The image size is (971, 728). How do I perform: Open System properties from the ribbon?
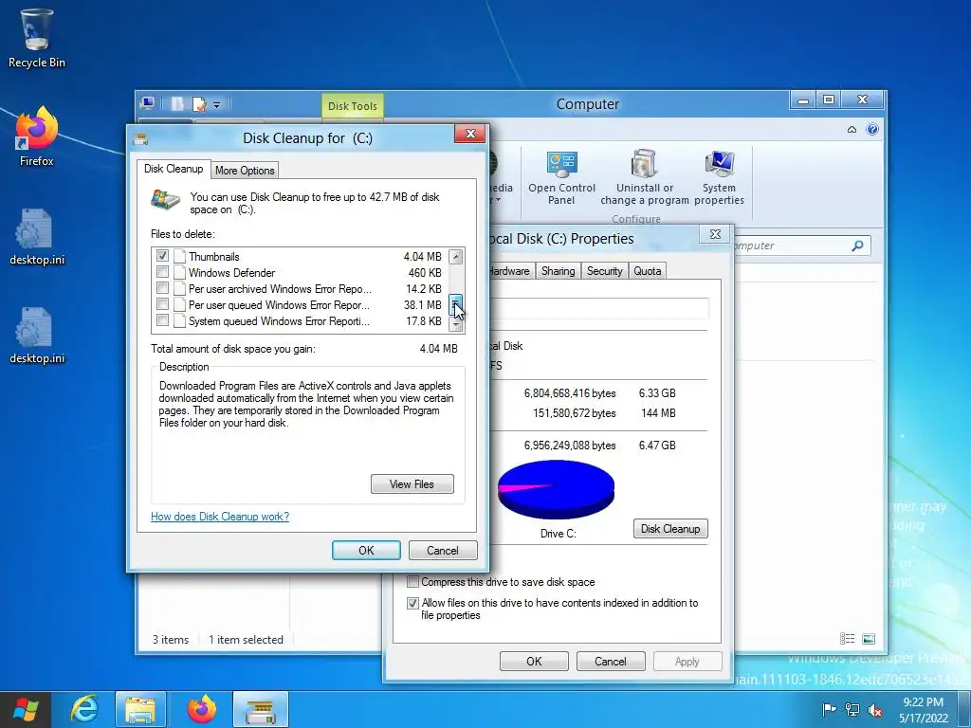[x=719, y=178]
